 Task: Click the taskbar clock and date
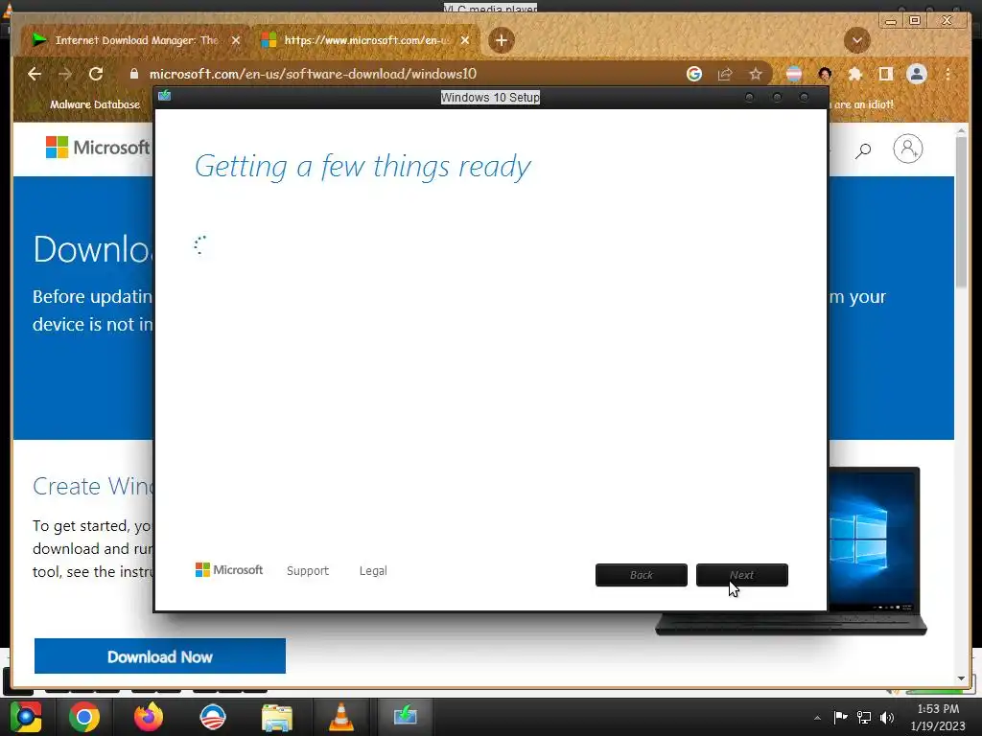(x=938, y=717)
